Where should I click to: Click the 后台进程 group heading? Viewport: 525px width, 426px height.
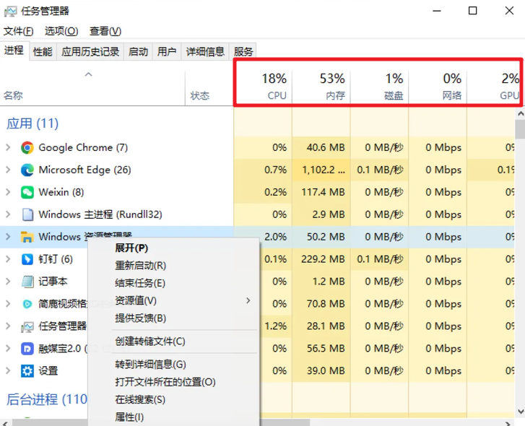point(47,399)
